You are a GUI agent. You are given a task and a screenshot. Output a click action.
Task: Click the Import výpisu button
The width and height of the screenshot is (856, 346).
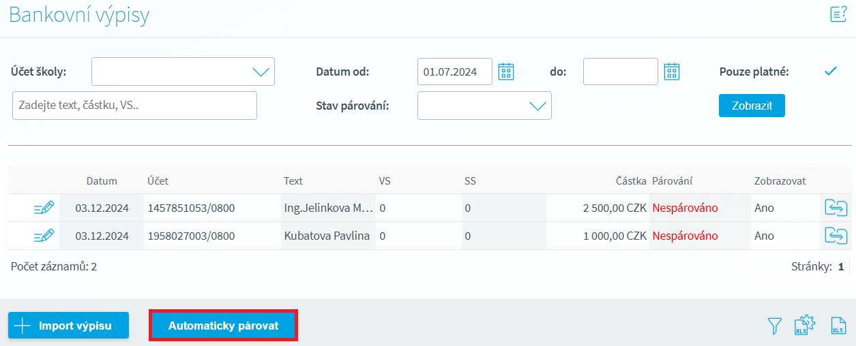pyautogui.click(x=69, y=326)
